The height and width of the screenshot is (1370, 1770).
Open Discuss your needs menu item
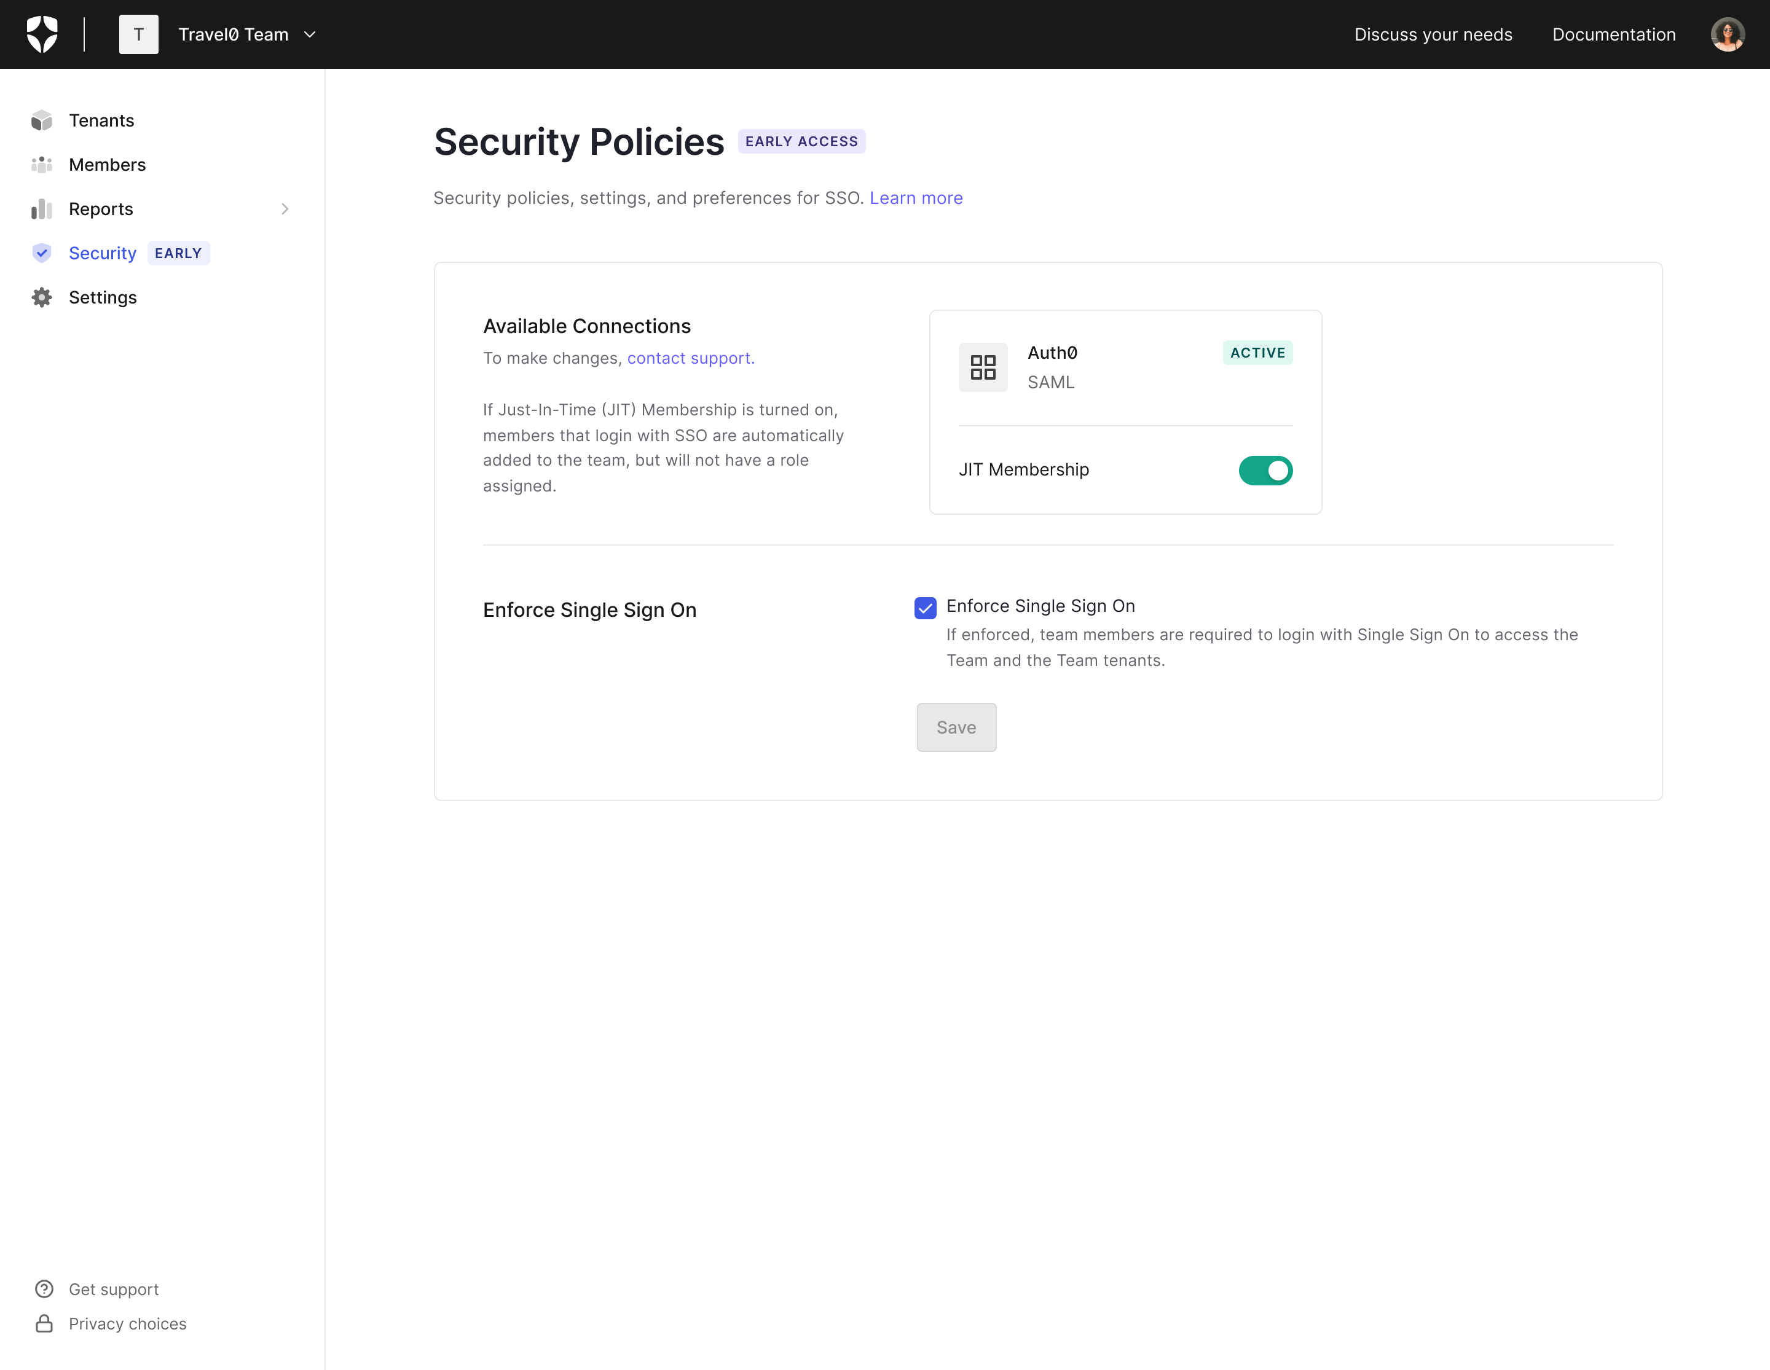click(x=1433, y=34)
